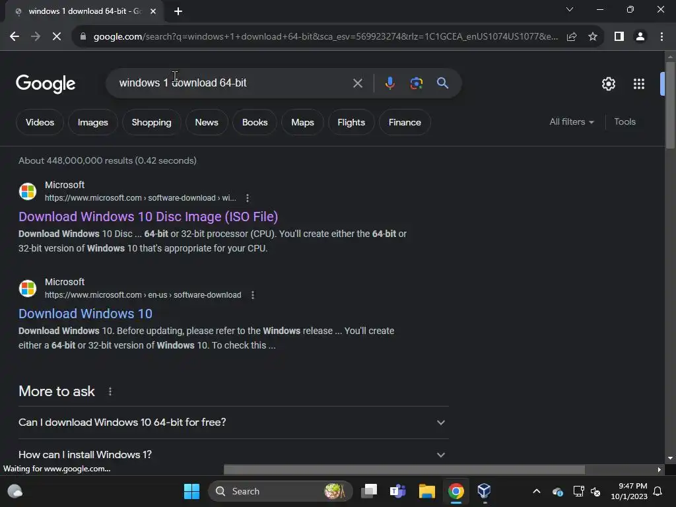
Task: Show hidden system tray icons
Action: coord(536,491)
